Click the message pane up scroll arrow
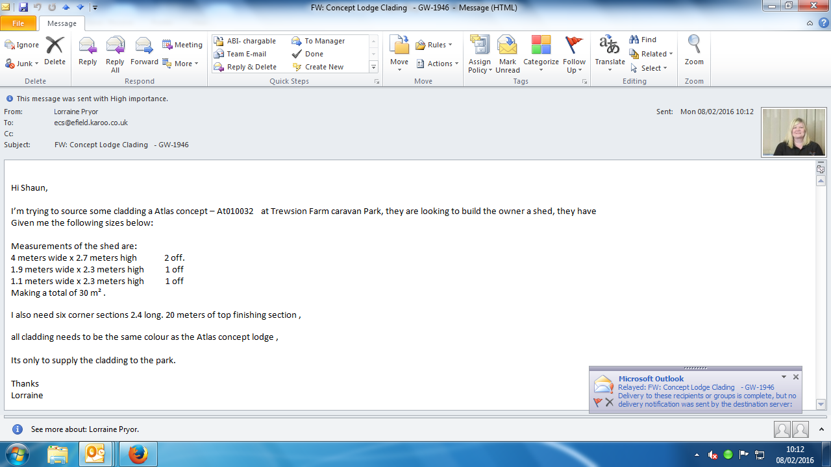This screenshot has width=831, height=467. [x=821, y=182]
